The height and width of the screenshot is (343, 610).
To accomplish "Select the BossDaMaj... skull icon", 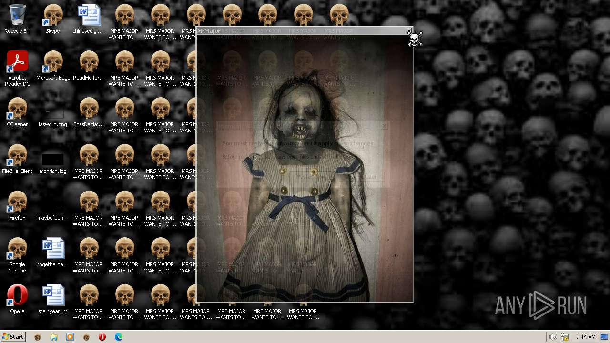I will [89, 112].
